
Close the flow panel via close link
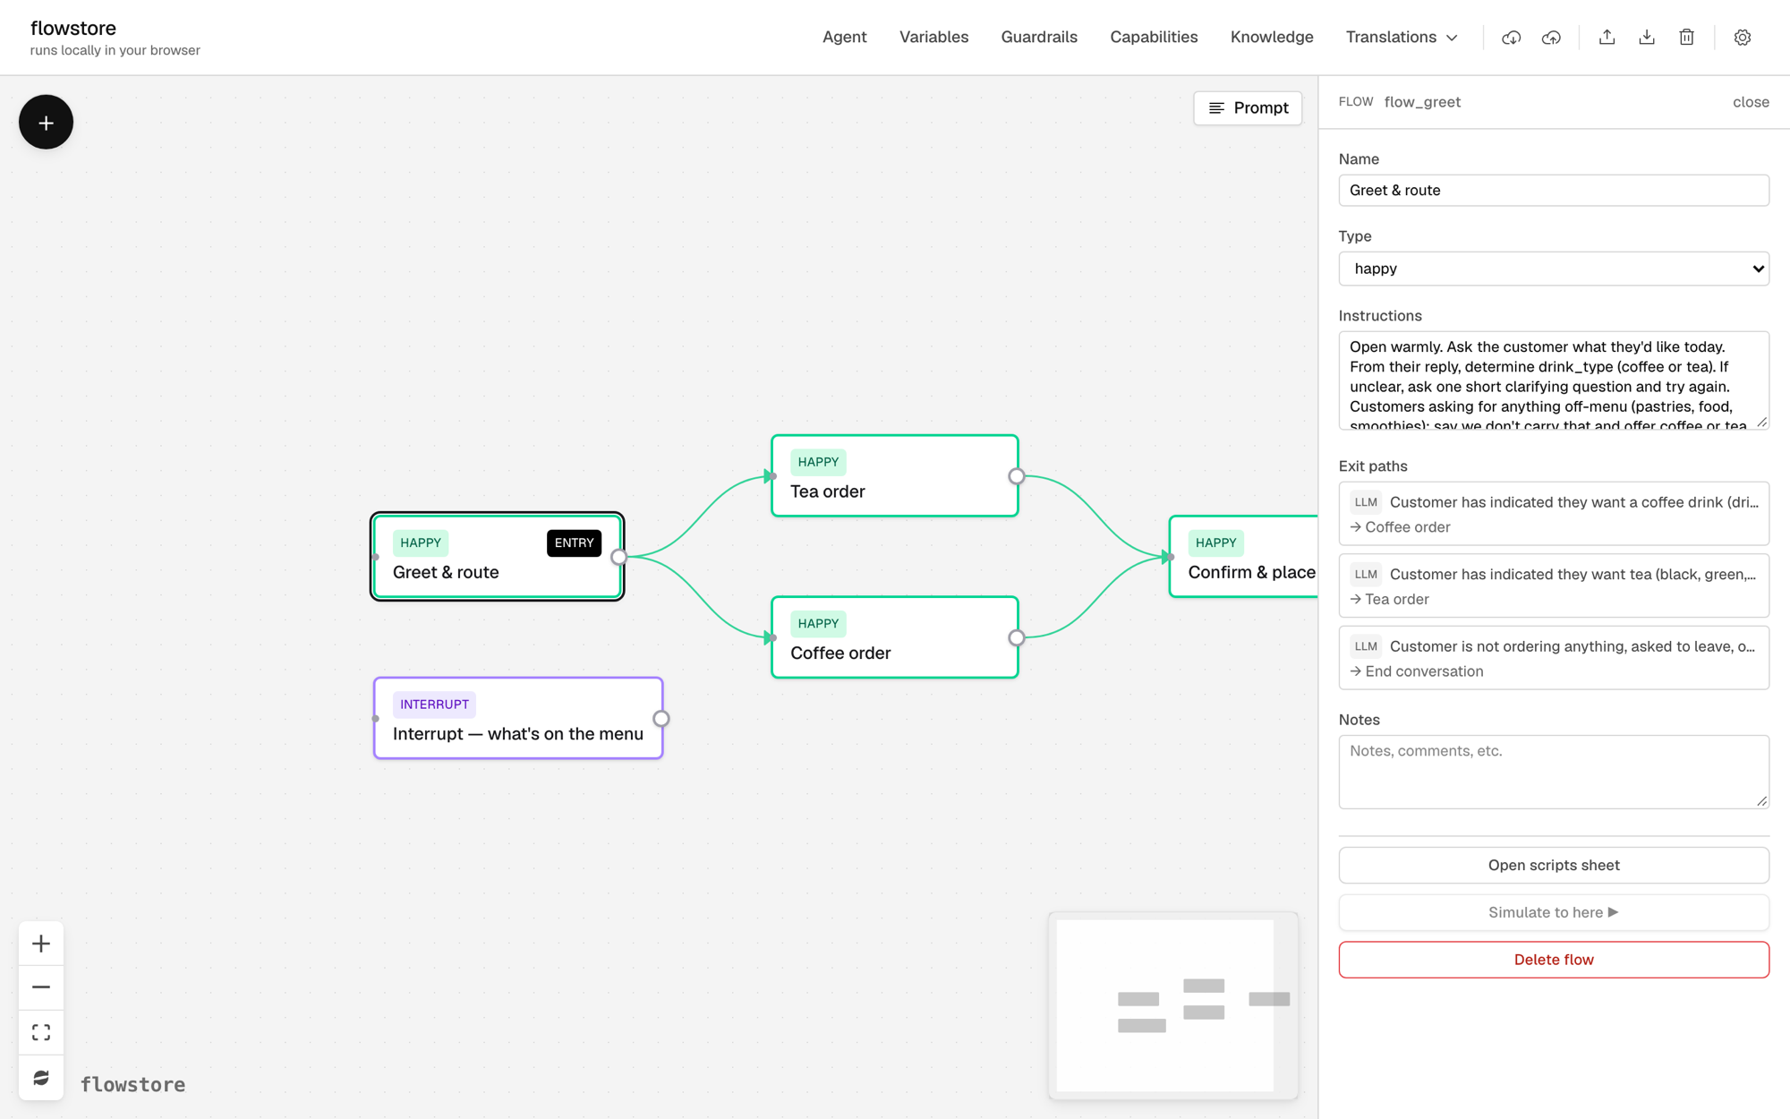(1751, 102)
